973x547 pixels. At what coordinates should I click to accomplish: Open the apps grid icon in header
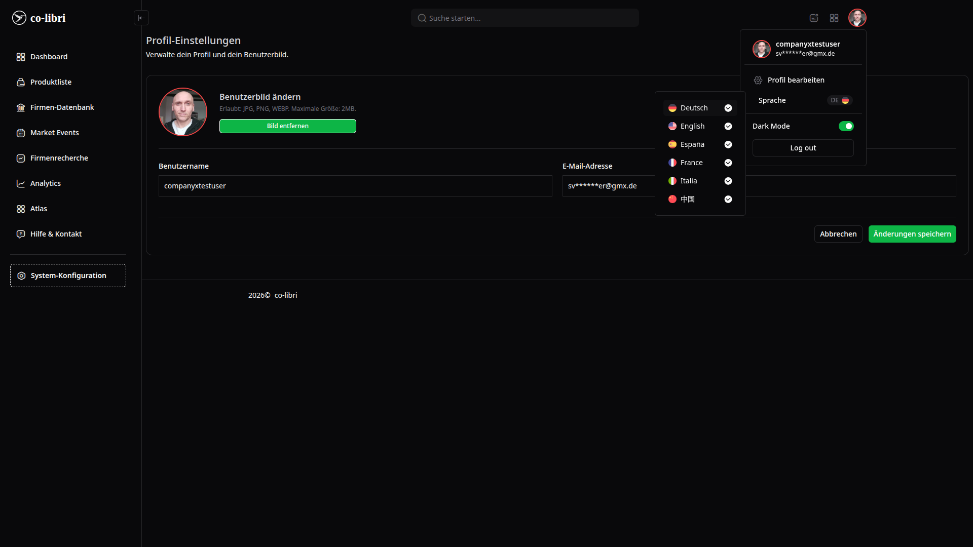pyautogui.click(x=834, y=18)
